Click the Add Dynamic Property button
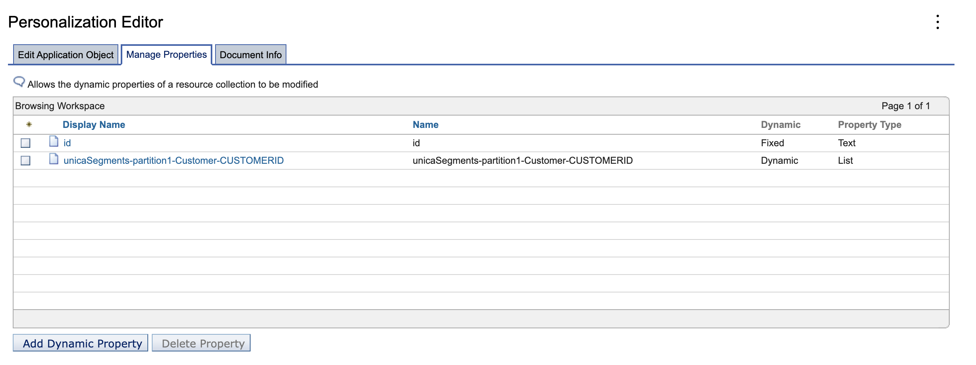This screenshot has height=365, width=976. pos(81,343)
